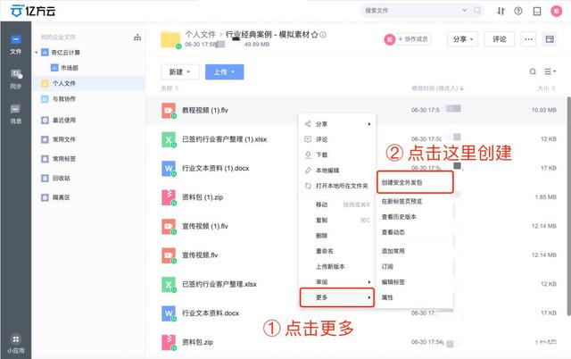Viewport: 571px width, 359px height.
Task: Click the 教程视频 (1).flv video file icon
Action: point(169,111)
